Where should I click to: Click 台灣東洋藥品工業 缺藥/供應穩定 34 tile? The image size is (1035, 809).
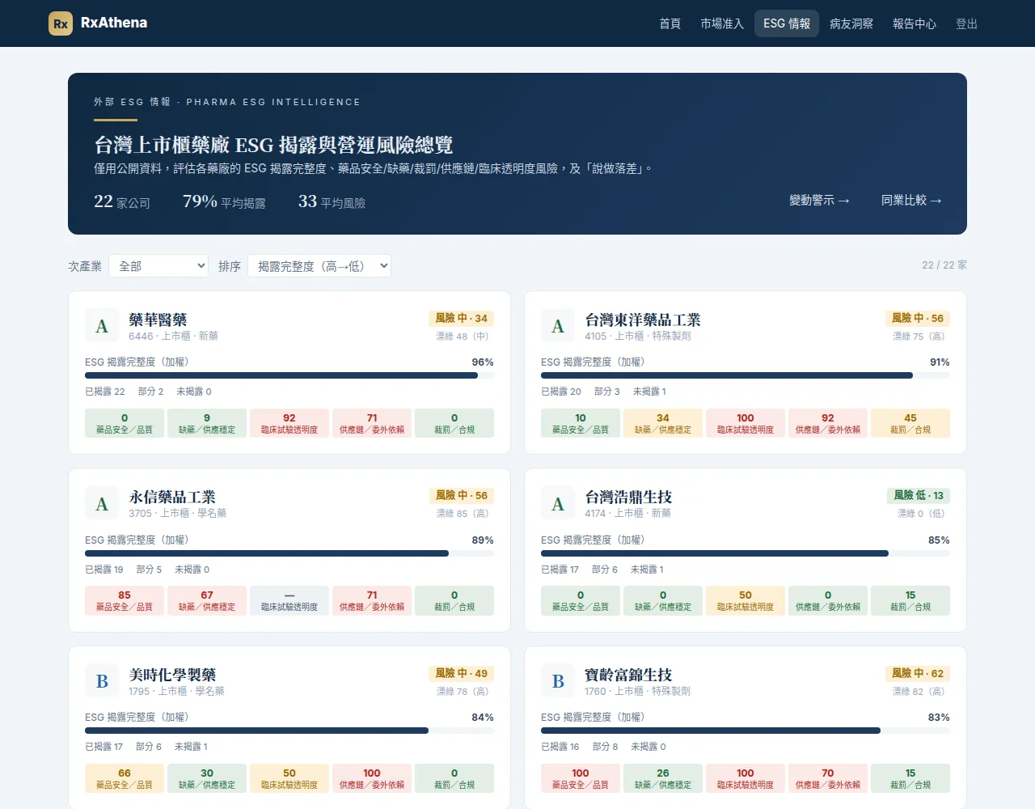click(663, 423)
